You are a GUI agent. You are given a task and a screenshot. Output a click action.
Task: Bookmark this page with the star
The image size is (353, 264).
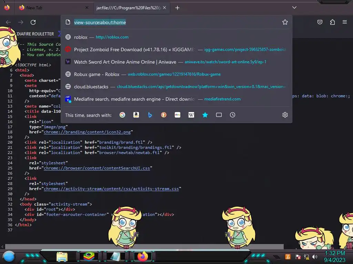(285, 22)
